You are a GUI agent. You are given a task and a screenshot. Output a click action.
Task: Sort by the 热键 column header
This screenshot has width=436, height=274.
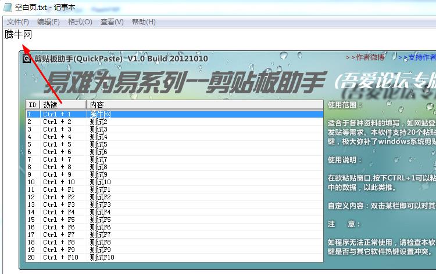[63, 105]
